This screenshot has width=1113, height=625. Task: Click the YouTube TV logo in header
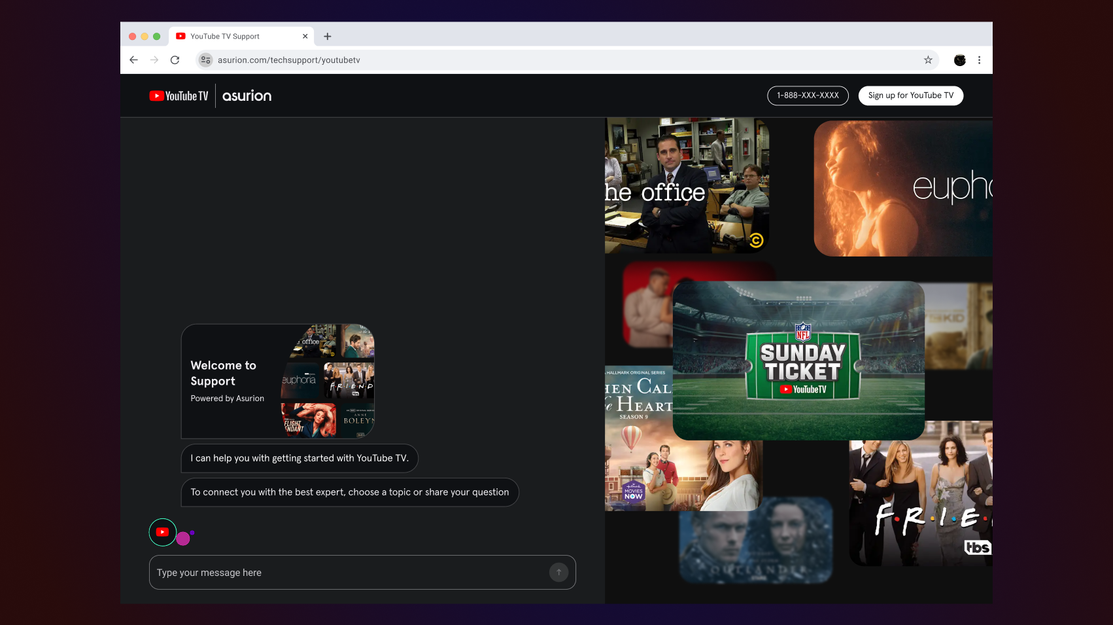click(x=179, y=96)
